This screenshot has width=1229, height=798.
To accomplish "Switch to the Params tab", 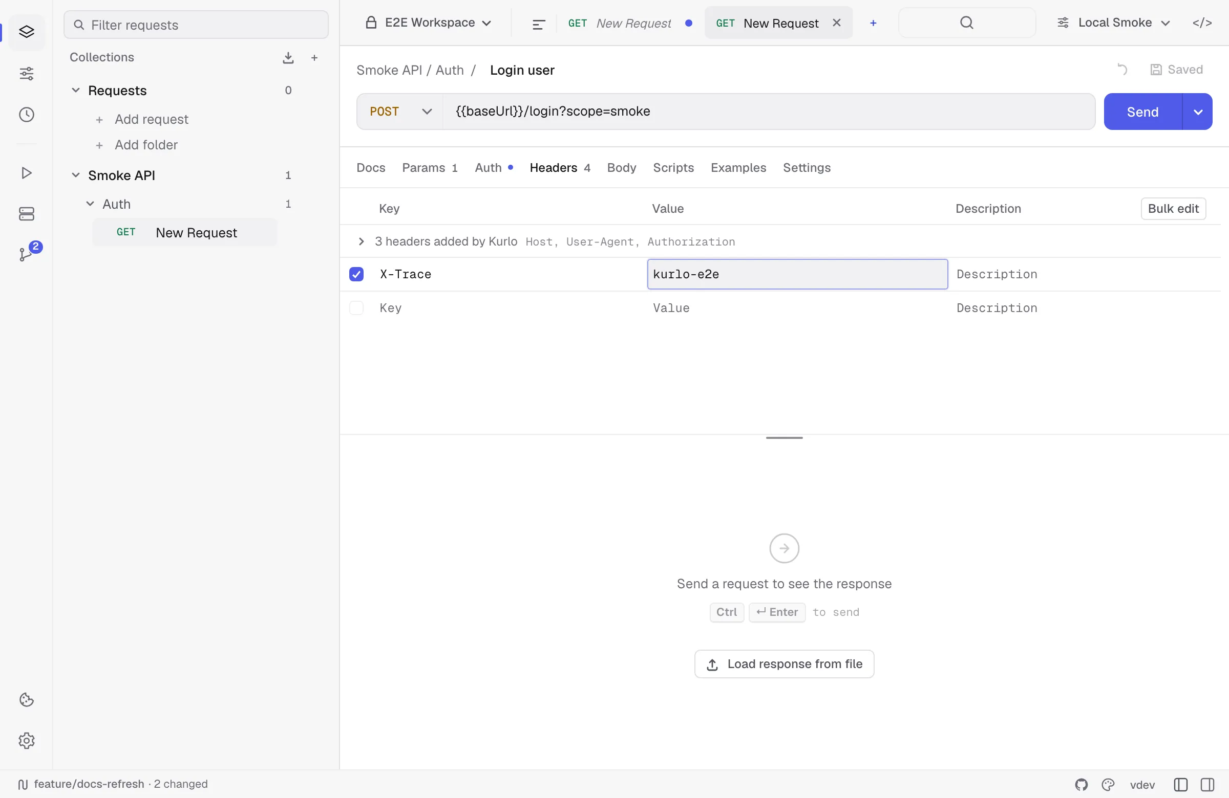I will (430, 168).
